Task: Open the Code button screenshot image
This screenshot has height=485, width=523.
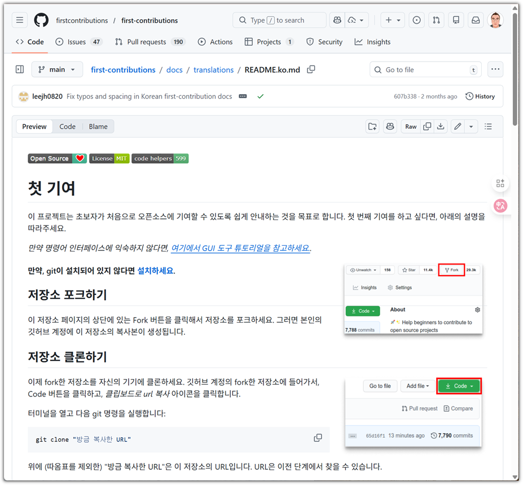Action: tap(413, 412)
